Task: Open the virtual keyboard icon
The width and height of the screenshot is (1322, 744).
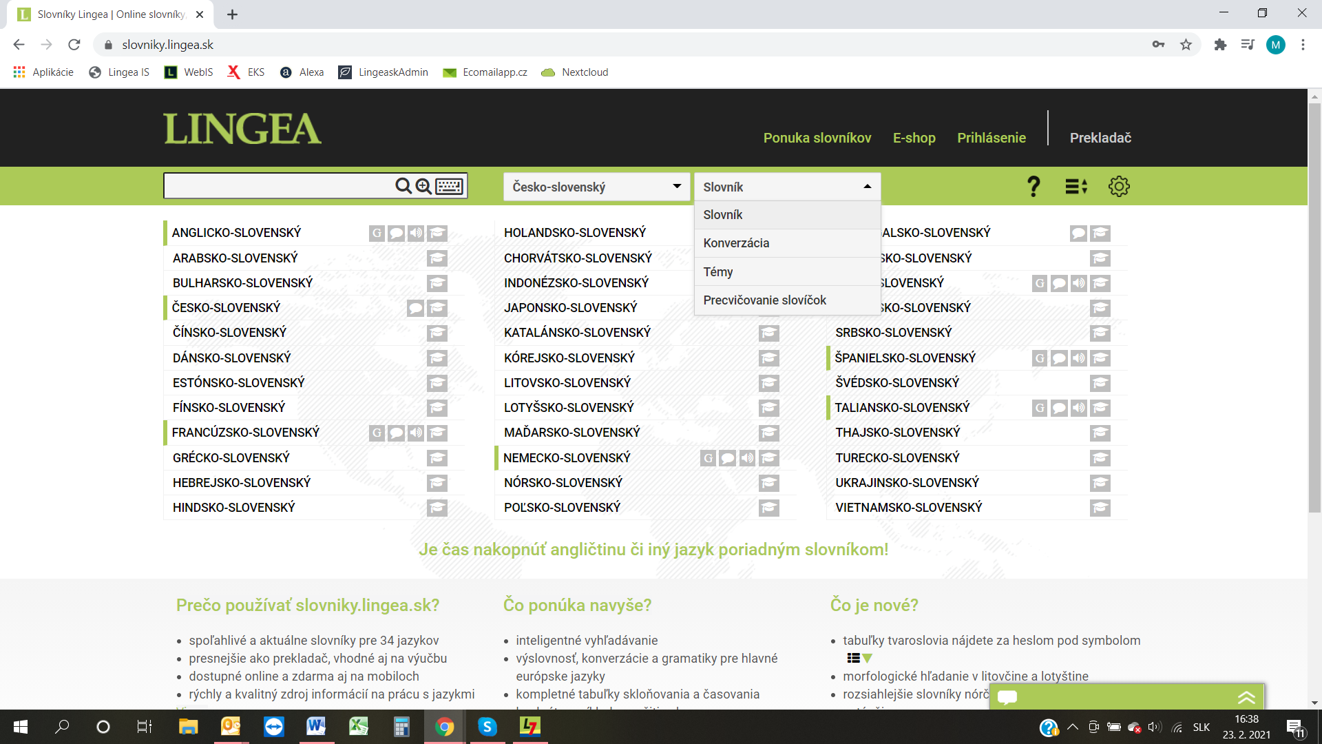Action: pos(450,186)
